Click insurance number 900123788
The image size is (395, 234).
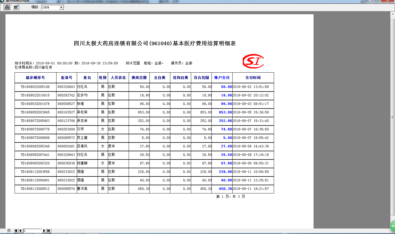tap(66, 121)
